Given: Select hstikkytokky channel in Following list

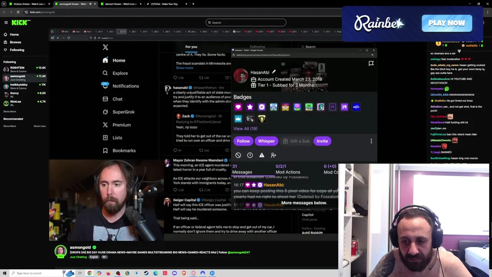Looking at the screenshot, I should 24,86.
